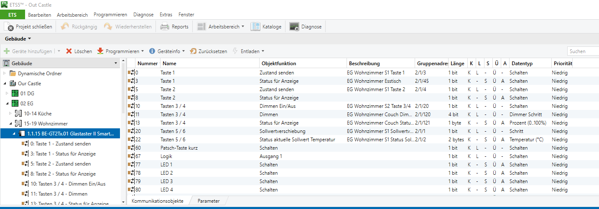Open the Diagnose monitor icon in toolbar

pos(294,27)
